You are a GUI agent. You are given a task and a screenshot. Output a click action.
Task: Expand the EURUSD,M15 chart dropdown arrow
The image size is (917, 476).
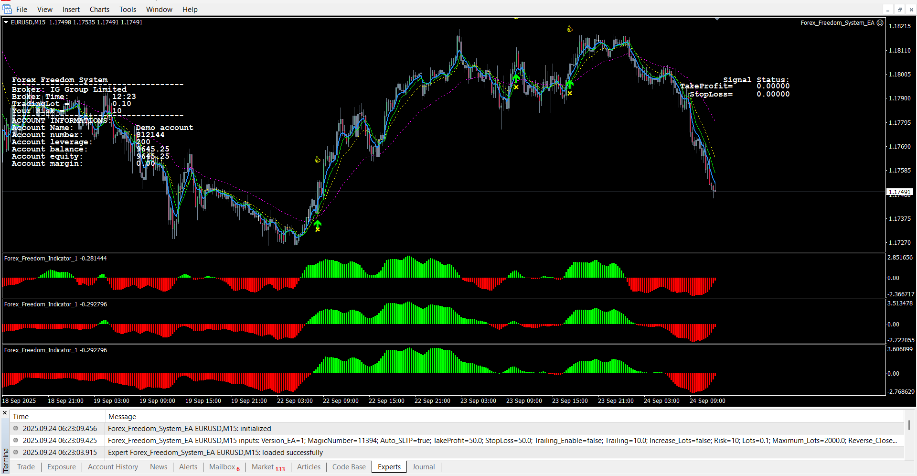6,22
